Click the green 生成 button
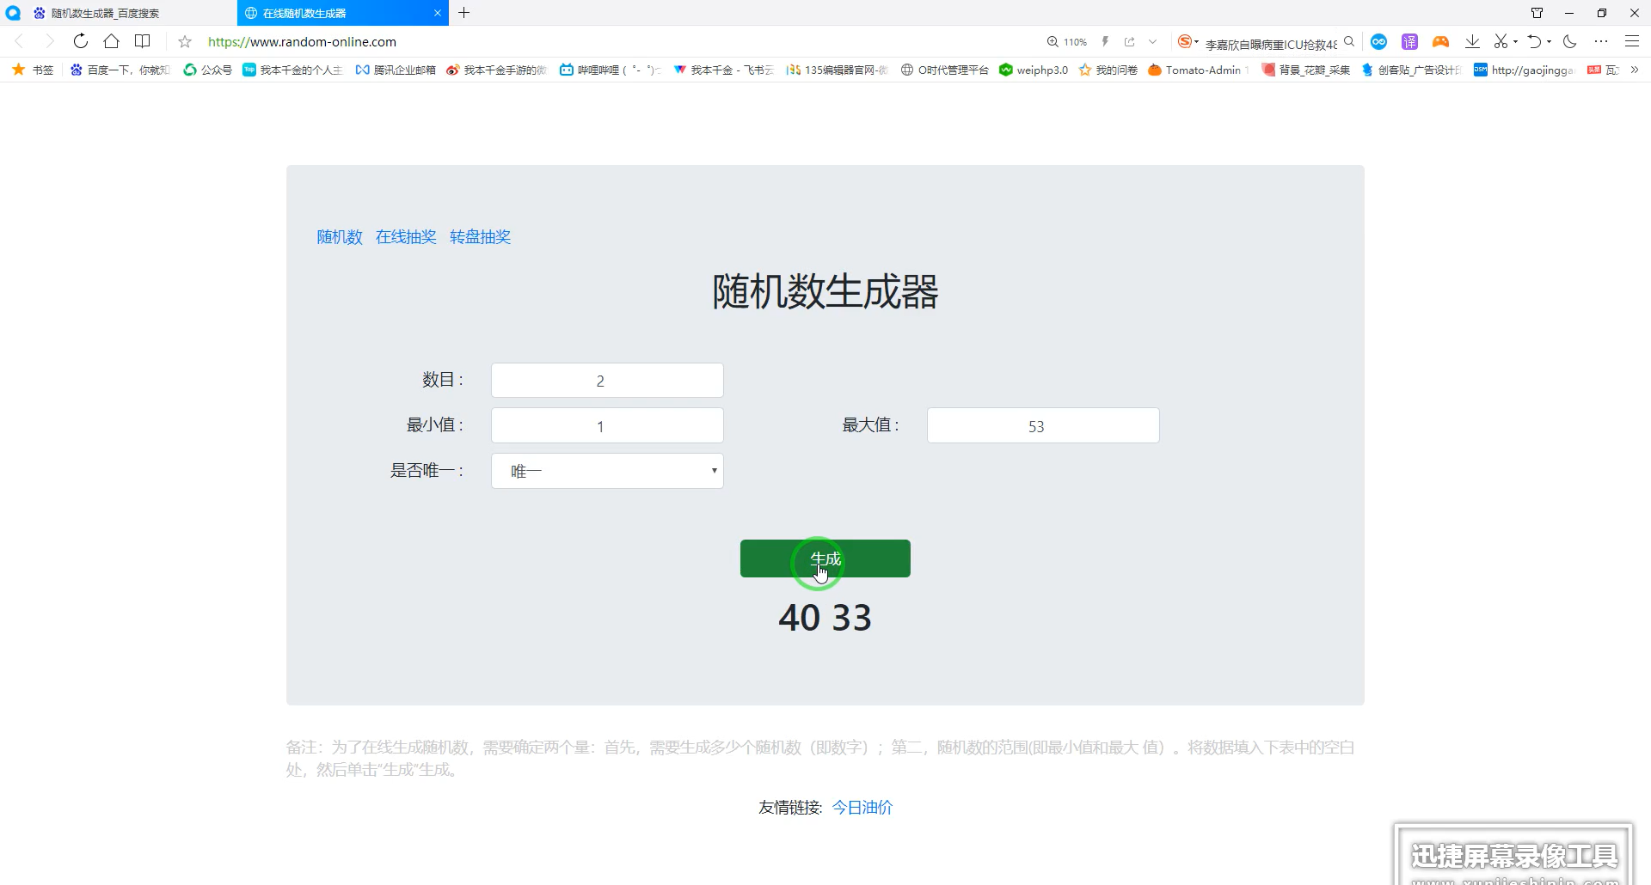 825,558
